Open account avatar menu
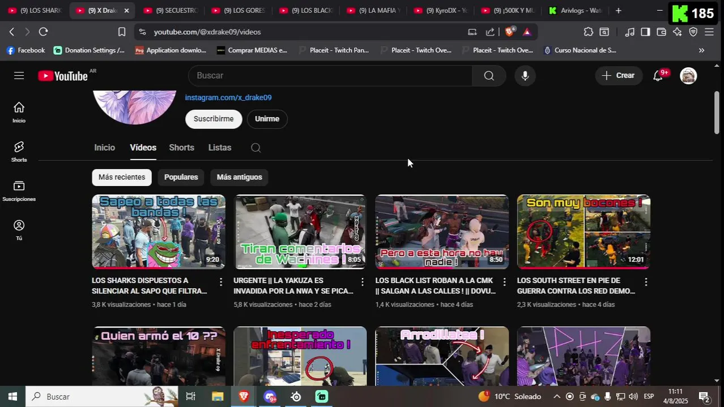 688,76
